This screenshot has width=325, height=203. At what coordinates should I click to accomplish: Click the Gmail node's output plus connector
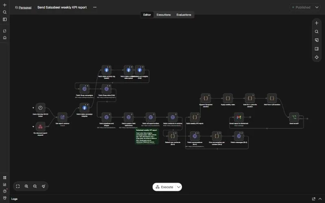tap(250, 117)
